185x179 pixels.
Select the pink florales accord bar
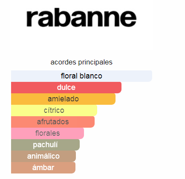(x=47, y=133)
